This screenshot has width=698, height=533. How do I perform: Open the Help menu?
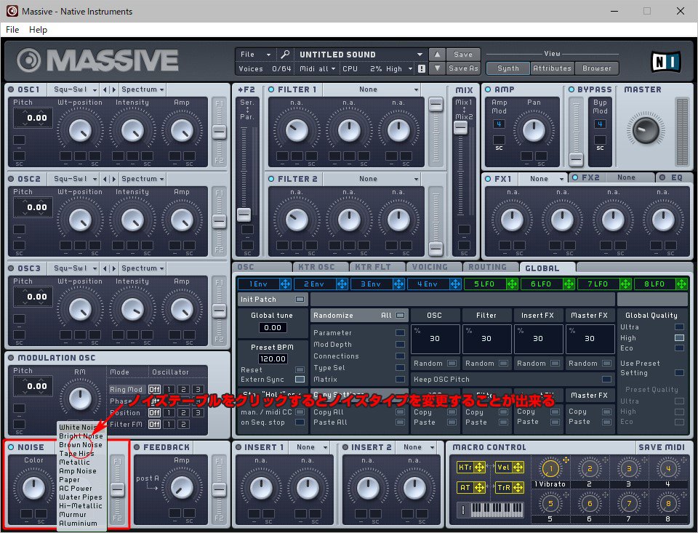pyautogui.click(x=38, y=30)
